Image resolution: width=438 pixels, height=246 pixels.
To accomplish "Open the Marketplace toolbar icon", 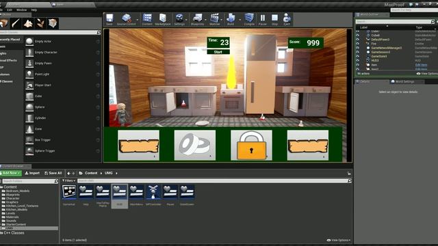I will [x=163, y=20].
